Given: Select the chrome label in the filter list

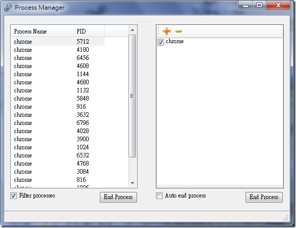Looking at the screenshot, I should (x=175, y=42).
